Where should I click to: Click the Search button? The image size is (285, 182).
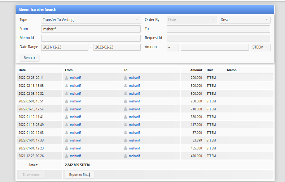(x=29, y=58)
